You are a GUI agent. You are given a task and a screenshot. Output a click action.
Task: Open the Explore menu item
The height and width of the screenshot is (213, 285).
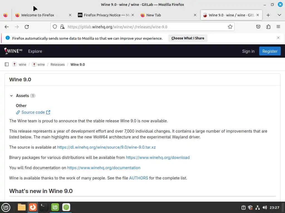(35, 51)
